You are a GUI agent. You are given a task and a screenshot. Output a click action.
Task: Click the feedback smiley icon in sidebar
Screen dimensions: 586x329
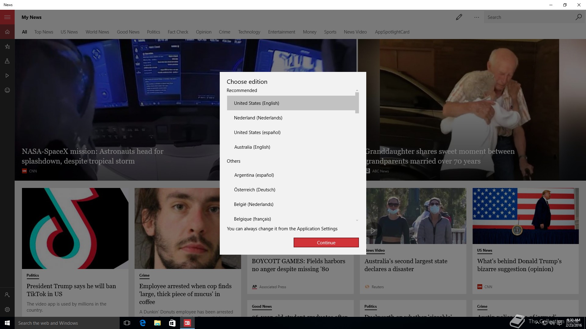point(7,90)
